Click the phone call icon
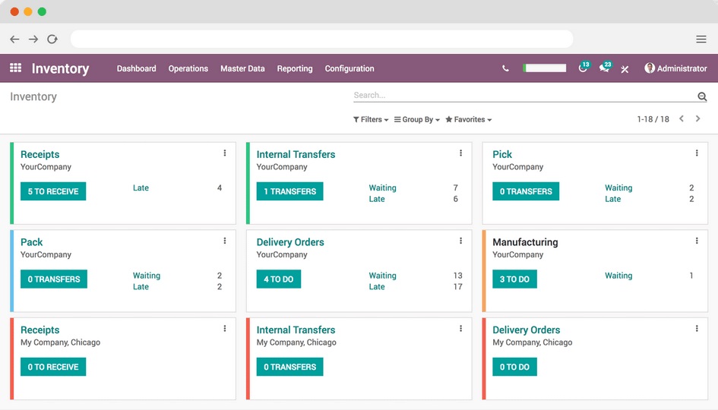The height and width of the screenshot is (410, 718). 505,68
